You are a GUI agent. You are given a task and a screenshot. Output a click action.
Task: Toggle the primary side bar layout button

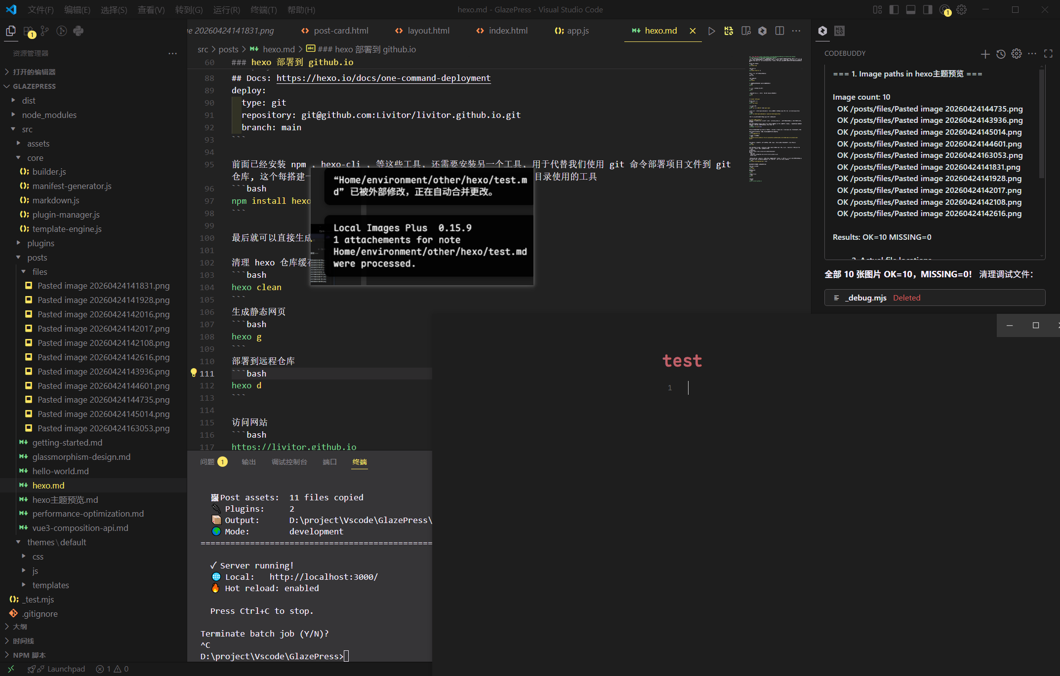tap(894, 10)
